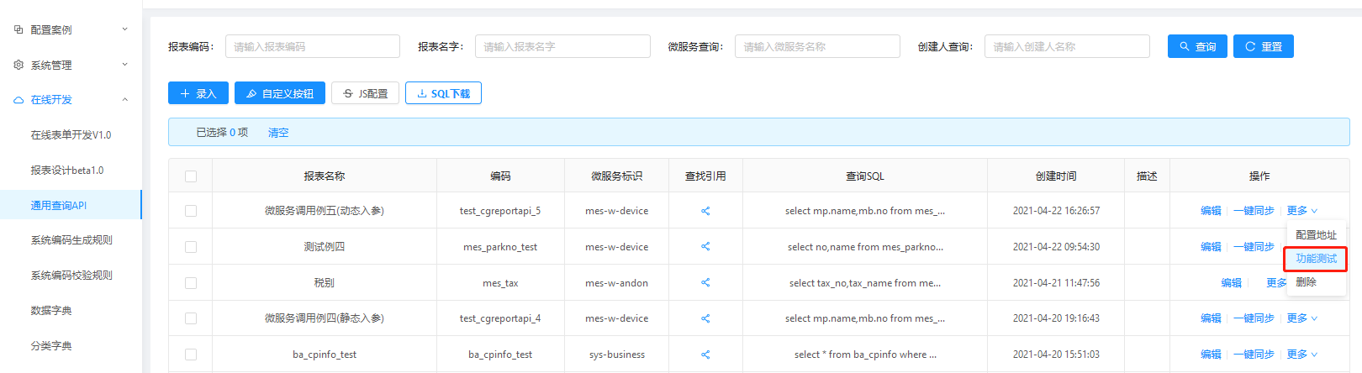Click the 2021-04-22 16:26:57 timestamp cell
Viewport: 1362px width, 373px height.
[1056, 211]
